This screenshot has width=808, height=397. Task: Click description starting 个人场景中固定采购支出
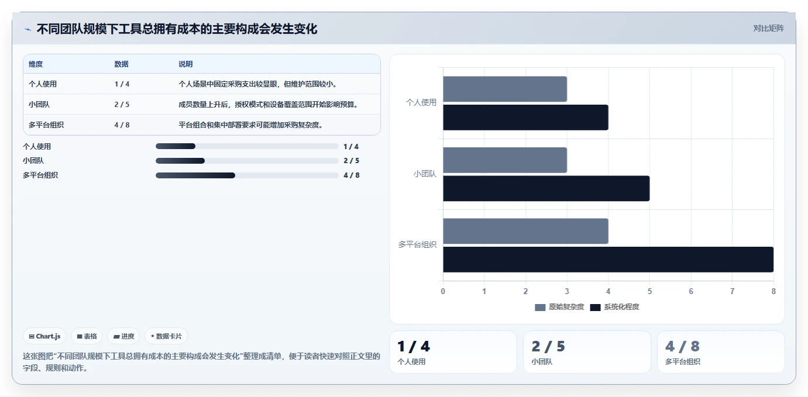[x=257, y=84]
